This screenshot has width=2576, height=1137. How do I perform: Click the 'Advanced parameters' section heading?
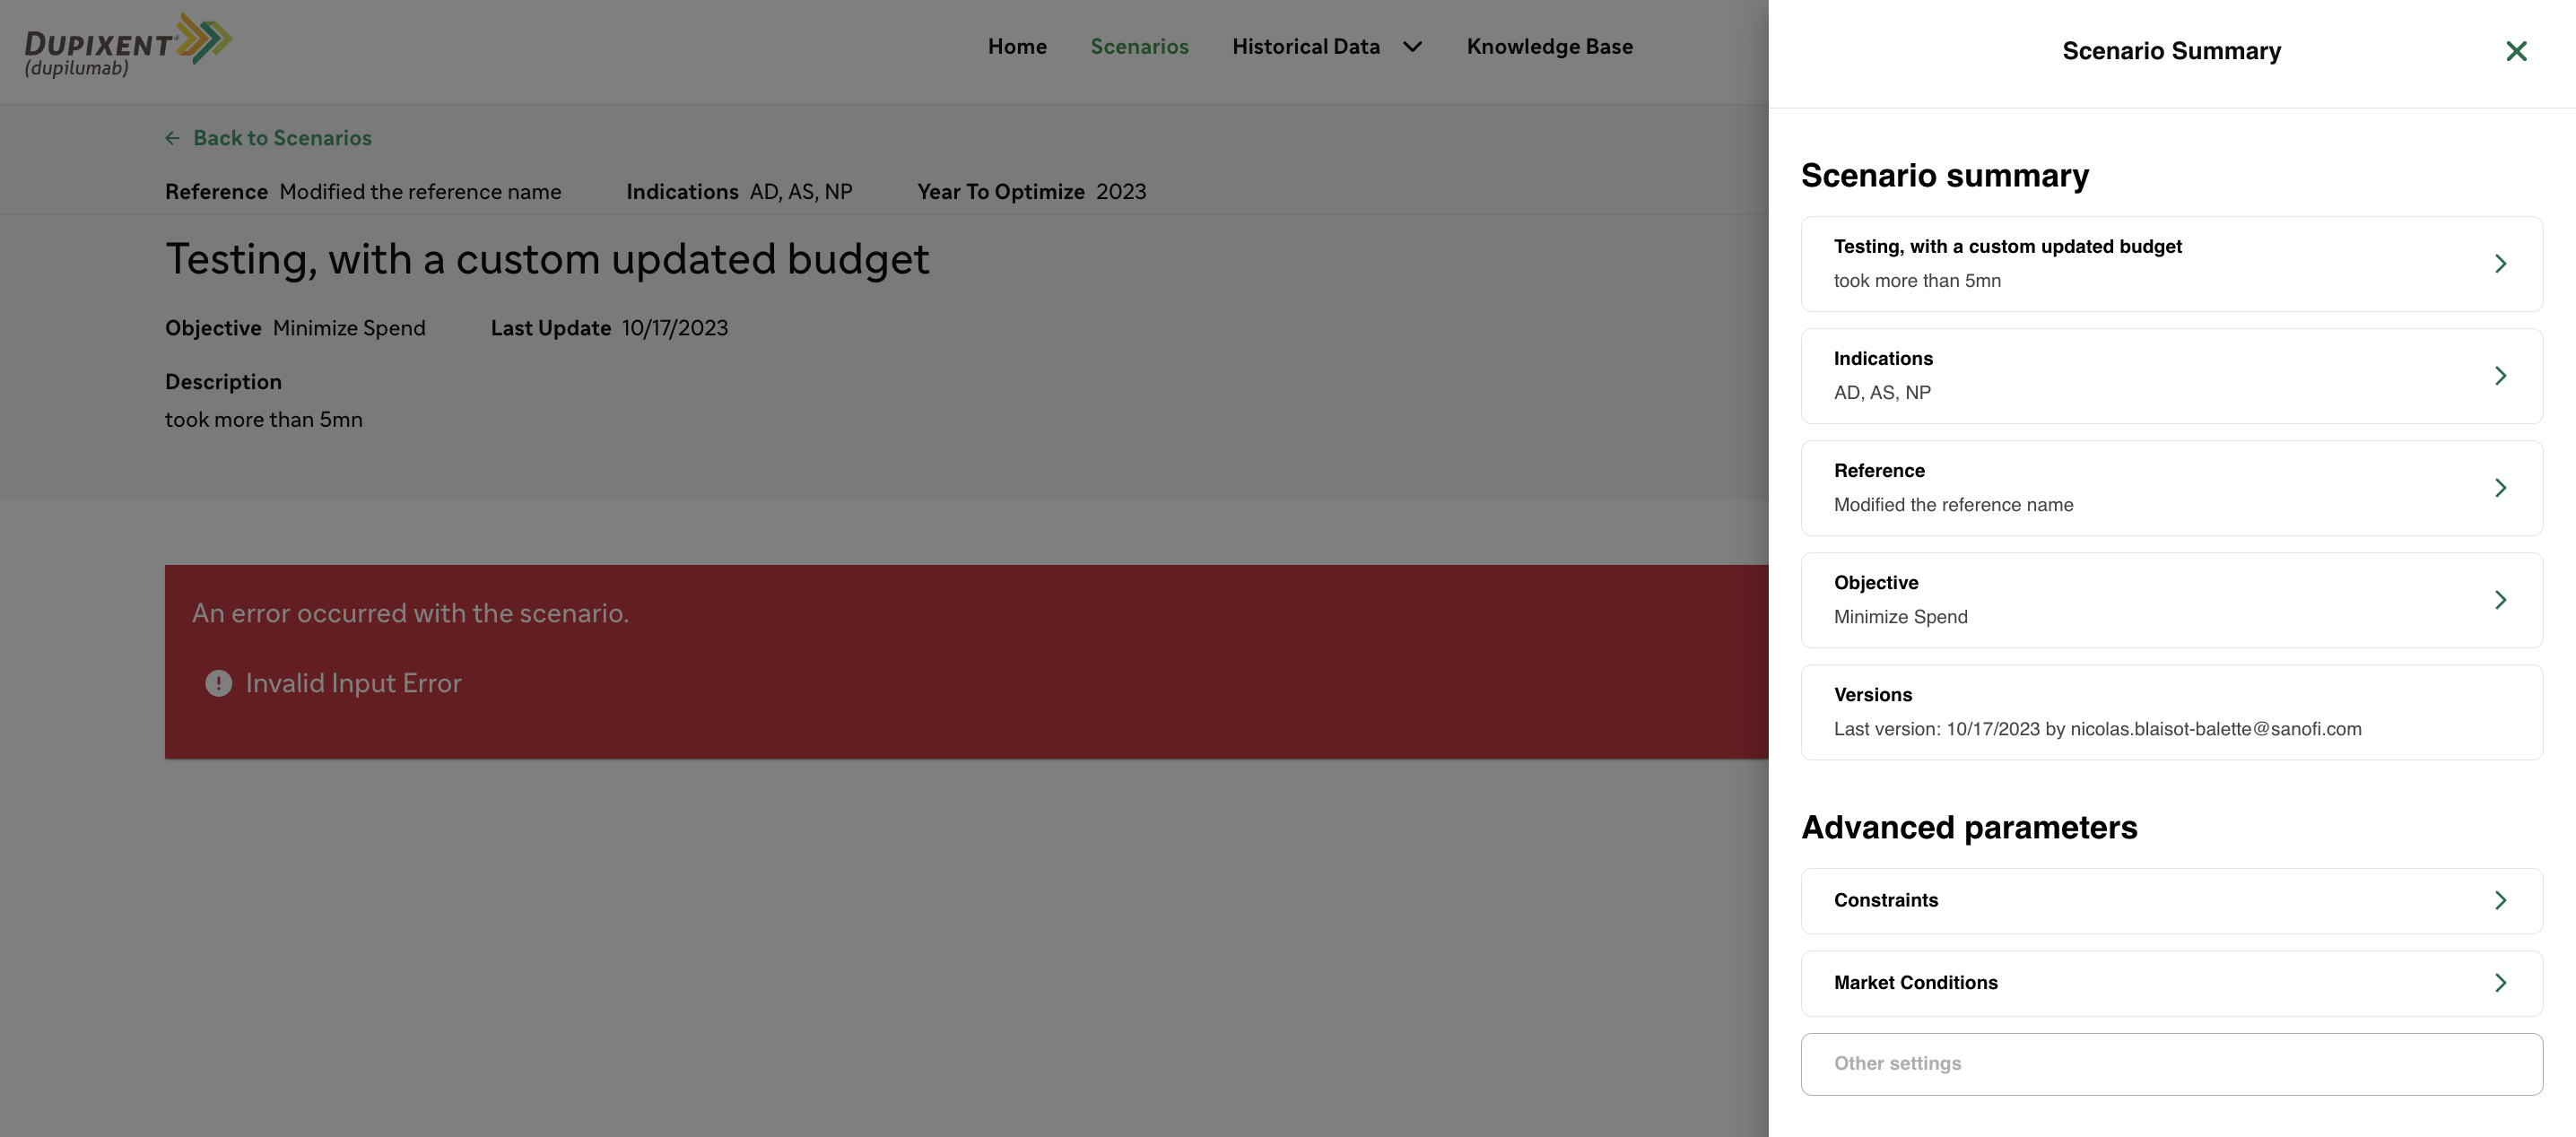(1968, 827)
